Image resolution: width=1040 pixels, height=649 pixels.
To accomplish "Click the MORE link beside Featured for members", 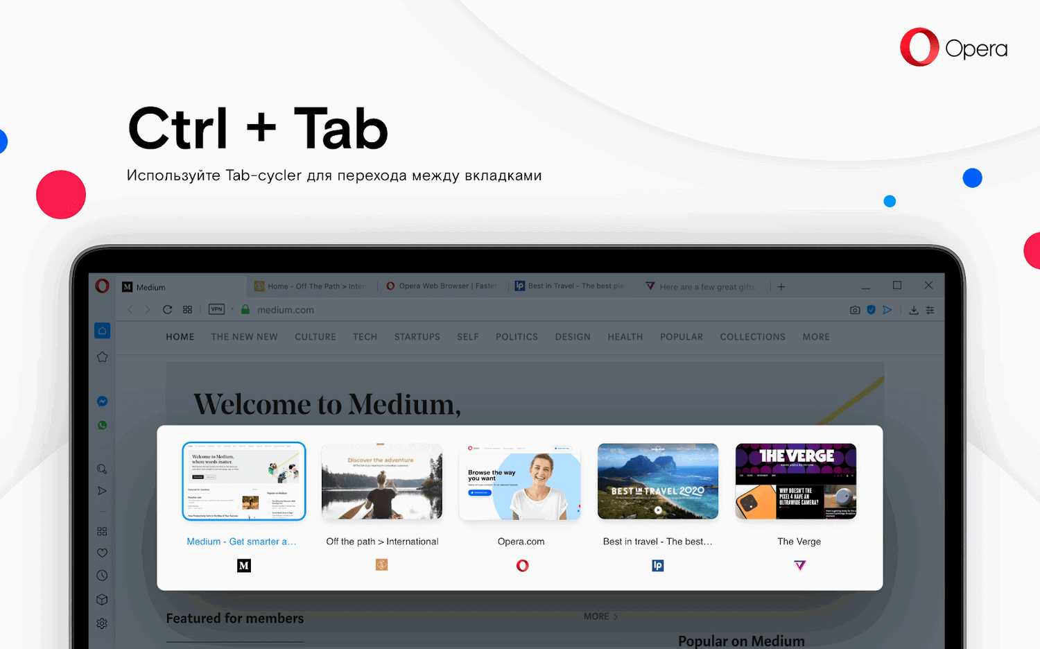I will coord(600,616).
